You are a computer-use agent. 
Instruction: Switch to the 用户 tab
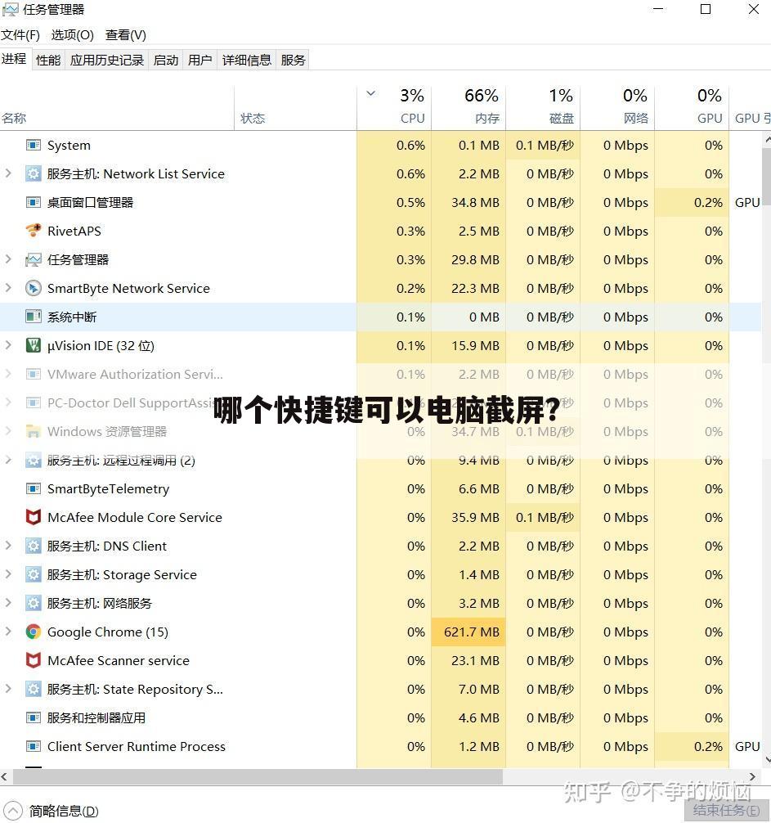coord(199,60)
